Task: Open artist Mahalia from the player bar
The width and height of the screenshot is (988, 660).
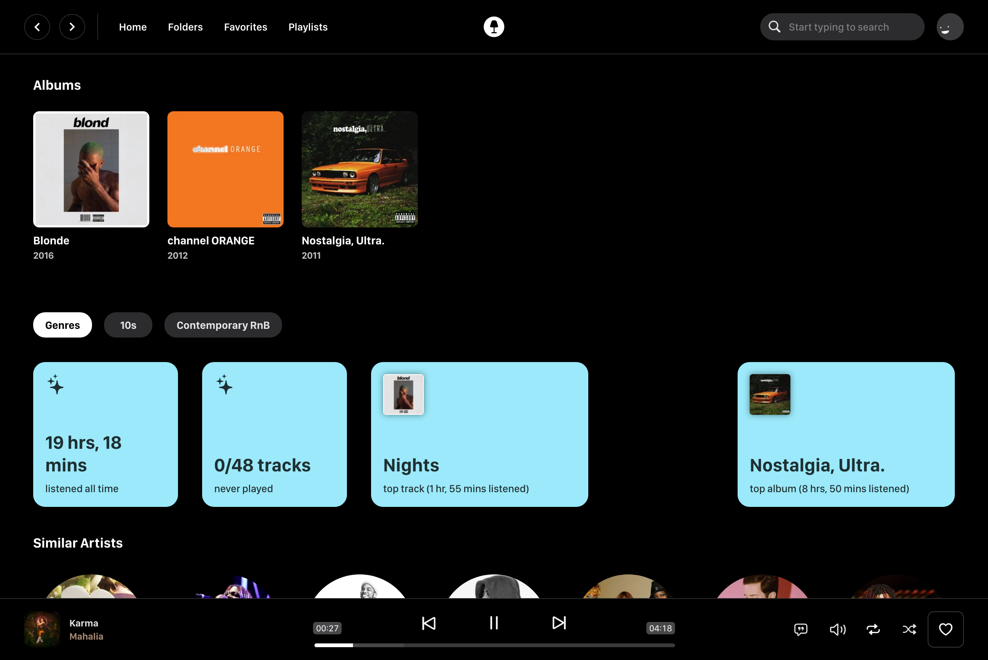Action: (86, 637)
